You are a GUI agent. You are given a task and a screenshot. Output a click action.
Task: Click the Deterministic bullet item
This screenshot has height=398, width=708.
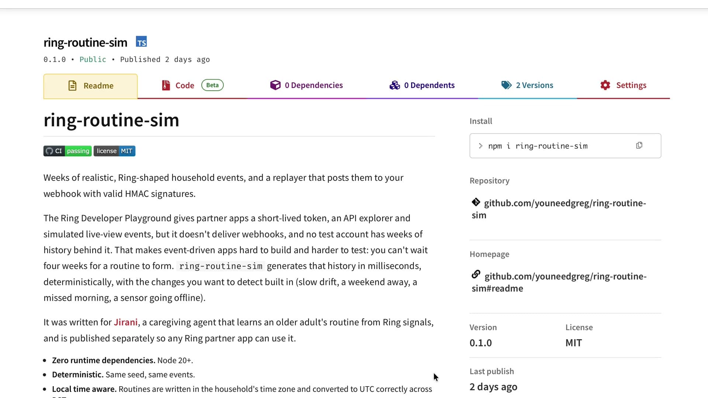click(x=123, y=375)
